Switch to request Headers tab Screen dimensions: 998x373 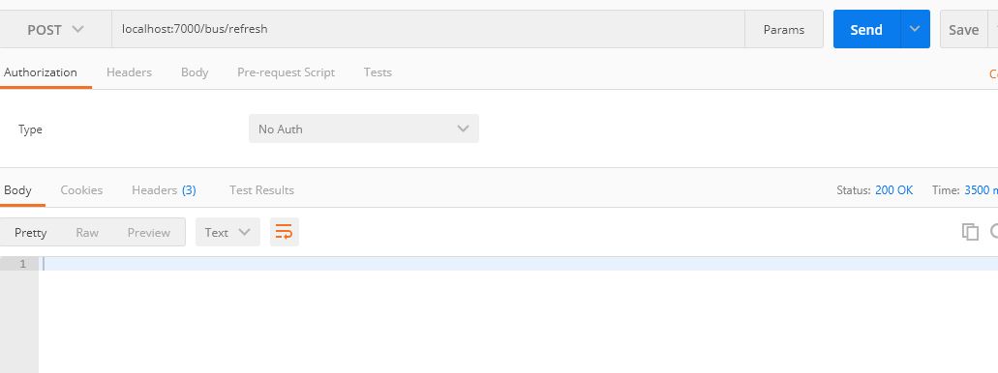pyautogui.click(x=129, y=72)
